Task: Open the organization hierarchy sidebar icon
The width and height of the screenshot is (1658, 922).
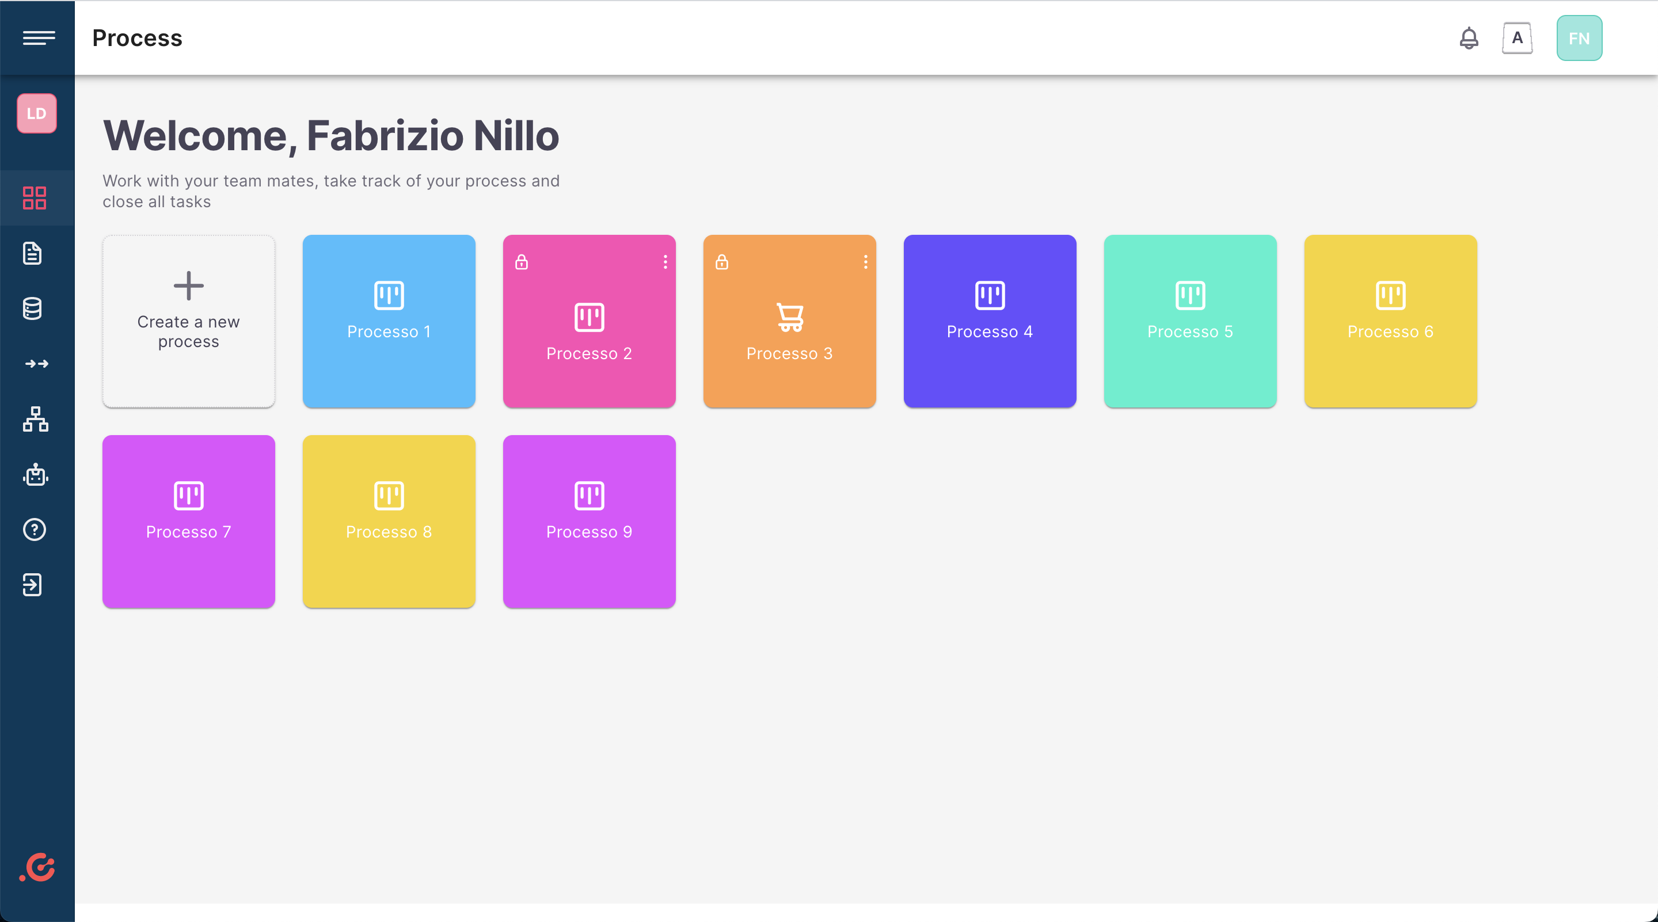Action: coord(35,420)
